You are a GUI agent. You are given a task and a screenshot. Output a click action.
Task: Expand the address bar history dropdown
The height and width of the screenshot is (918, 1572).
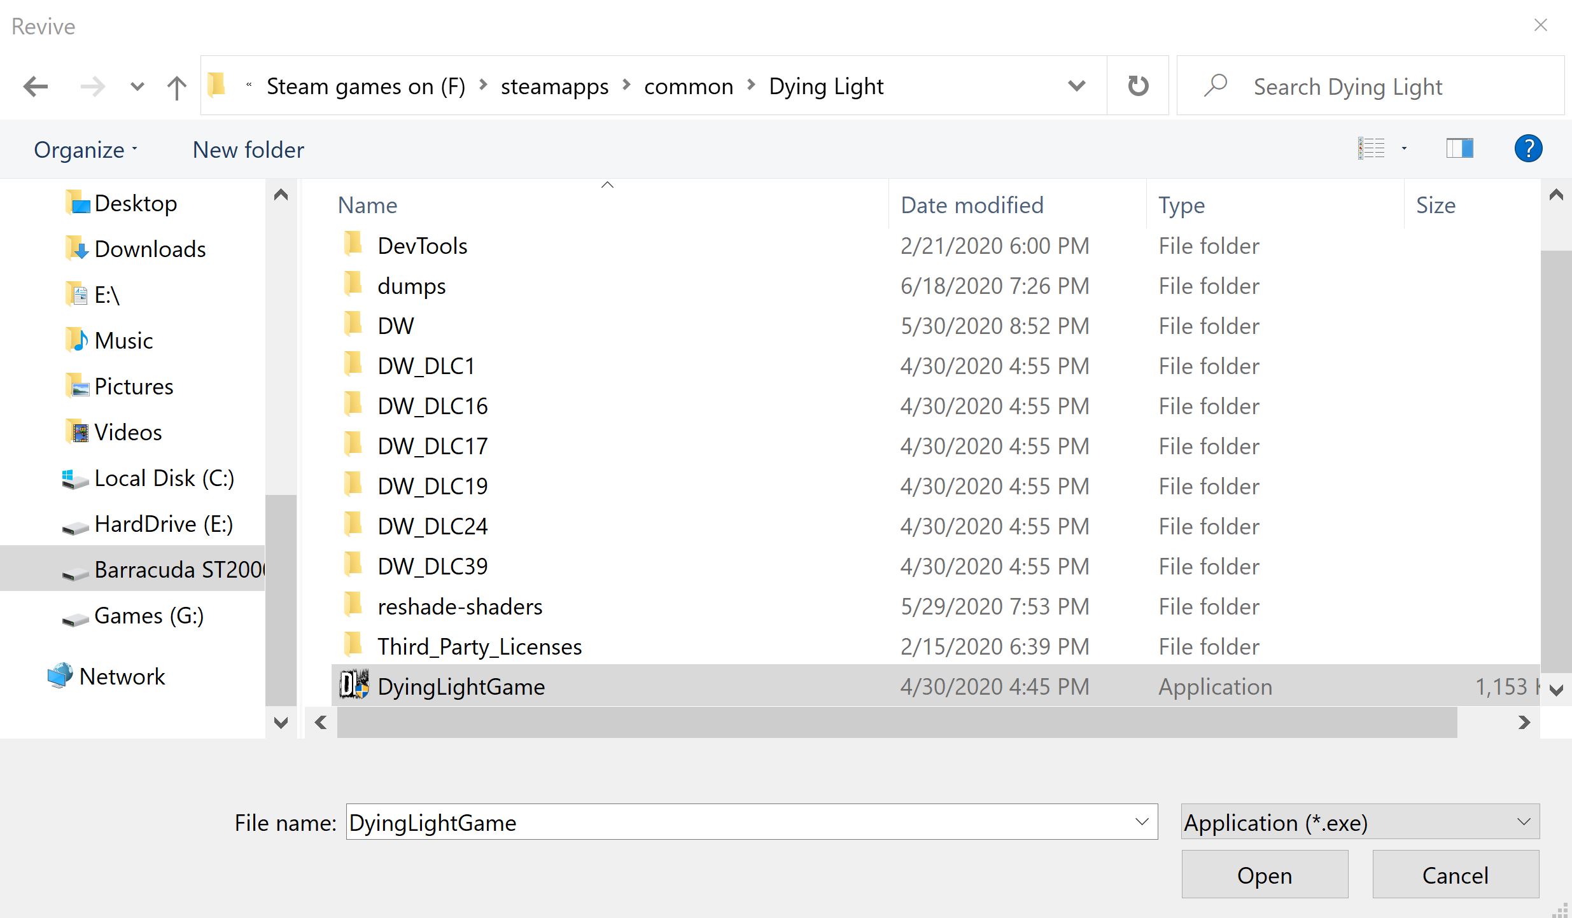click(1076, 86)
